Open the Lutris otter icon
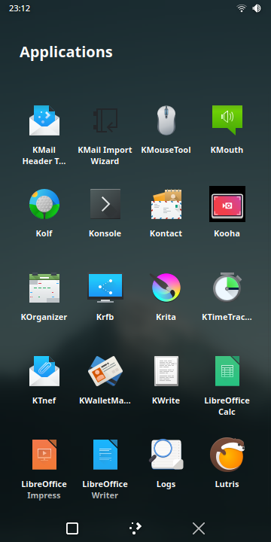Viewport: 271px width, 542px height. (x=227, y=455)
